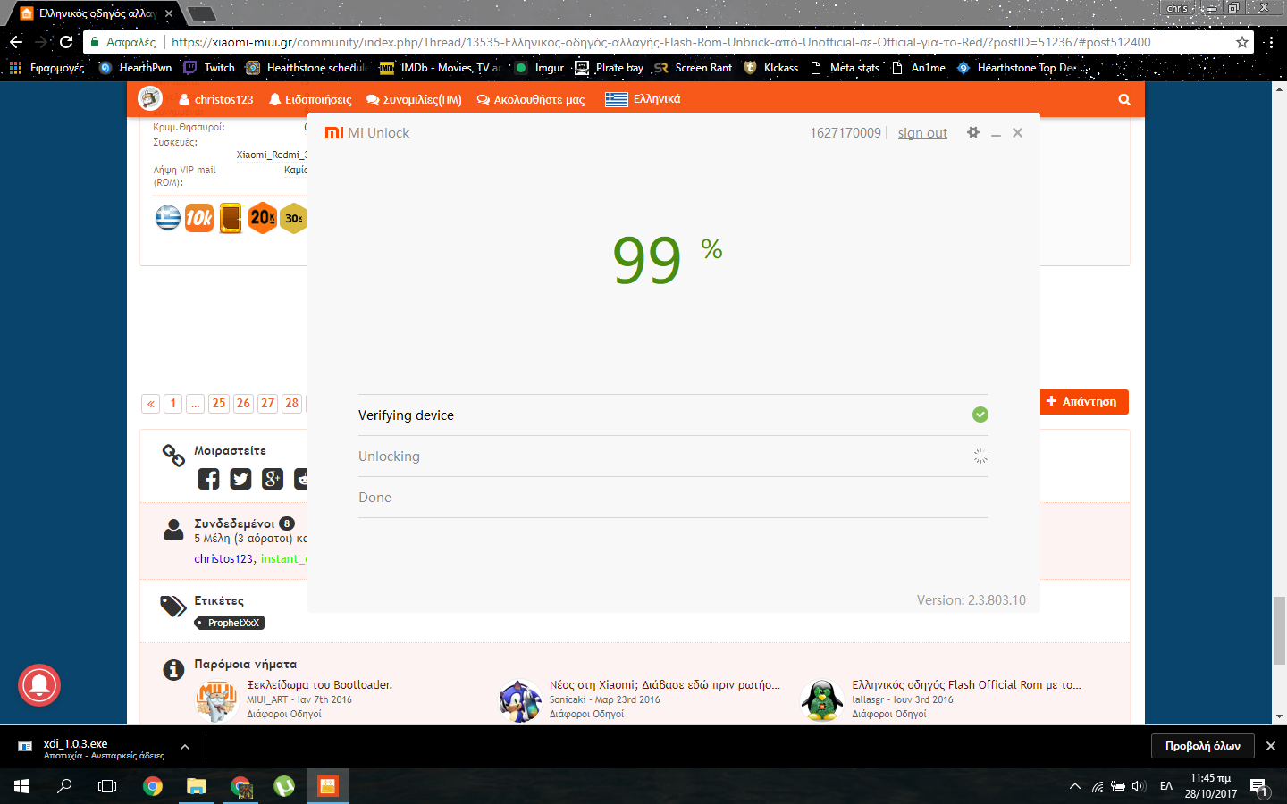1287x804 pixels.
Task: Open christos123 user menu
Action: click(x=216, y=99)
